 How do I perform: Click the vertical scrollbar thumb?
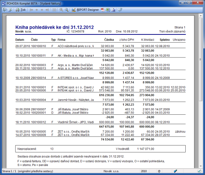pyautogui.click(x=200, y=59)
